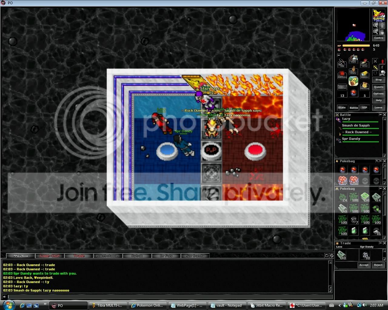Open the VIP list

click(364, 107)
